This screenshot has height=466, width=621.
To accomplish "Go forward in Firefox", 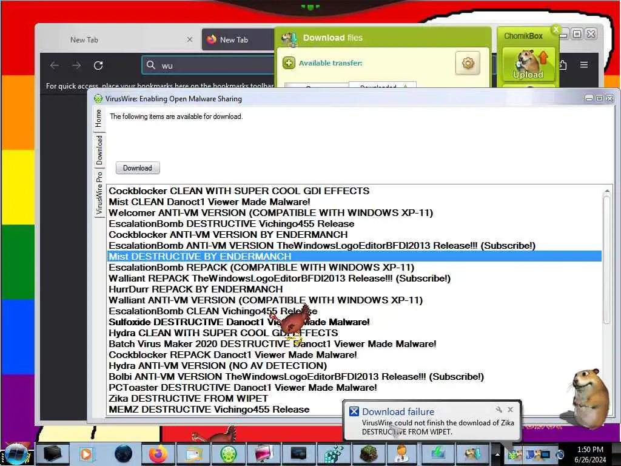I will click(x=76, y=66).
